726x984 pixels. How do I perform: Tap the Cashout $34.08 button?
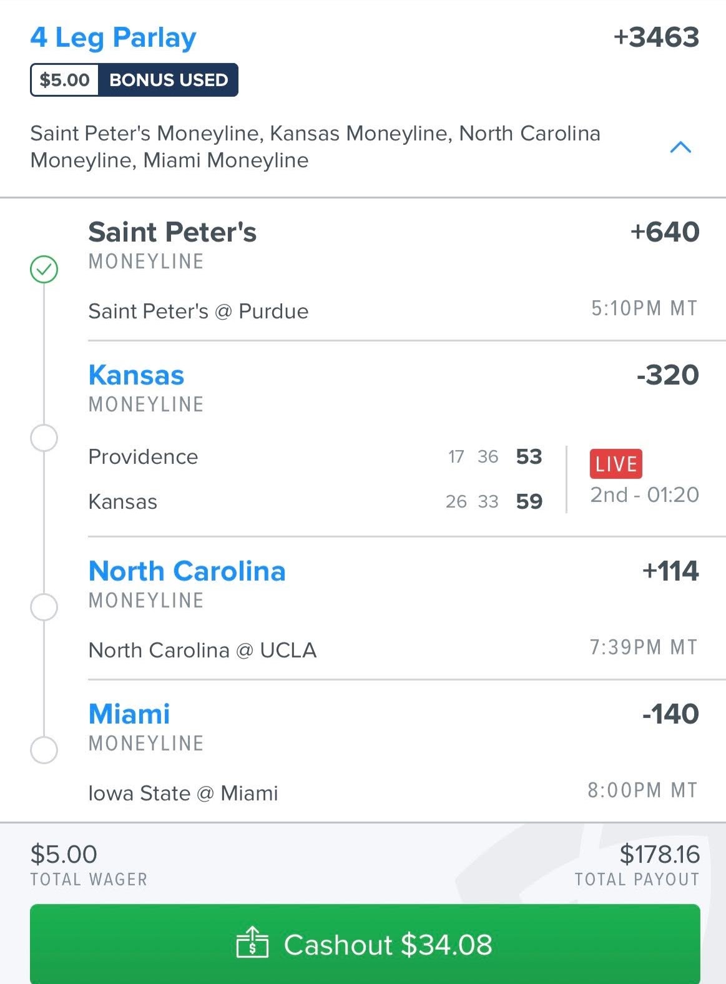point(365,944)
